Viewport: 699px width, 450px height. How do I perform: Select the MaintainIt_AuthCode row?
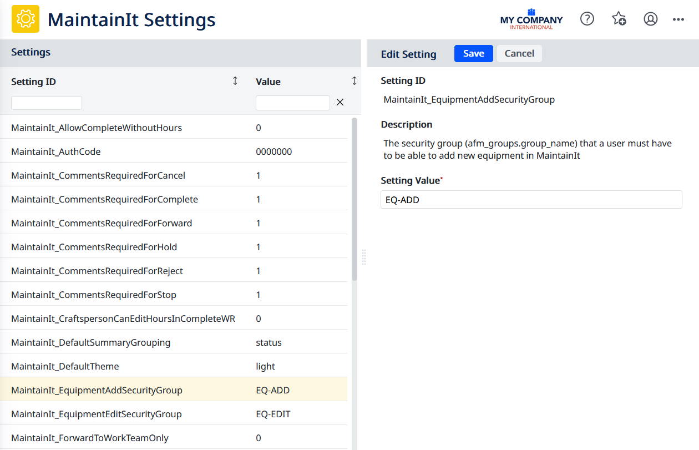tap(55, 151)
